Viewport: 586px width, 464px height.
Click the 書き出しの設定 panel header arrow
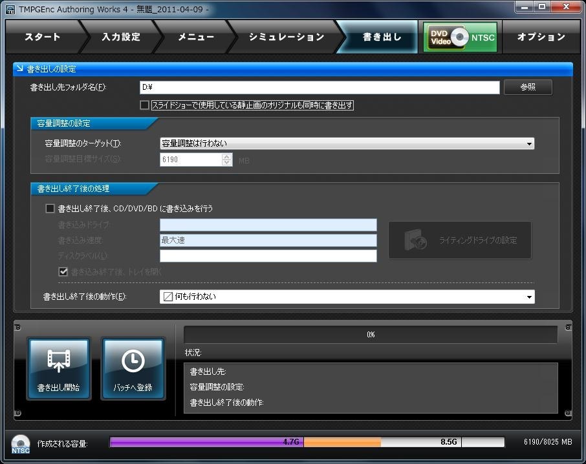pos(19,69)
